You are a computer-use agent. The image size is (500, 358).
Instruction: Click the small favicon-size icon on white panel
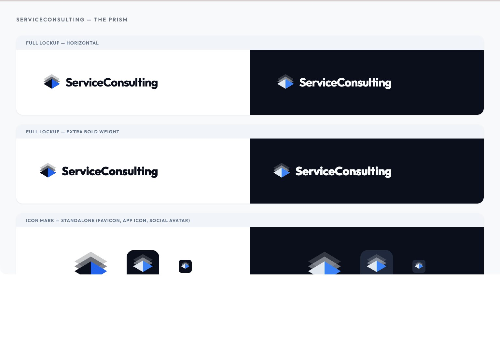[x=185, y=266]
